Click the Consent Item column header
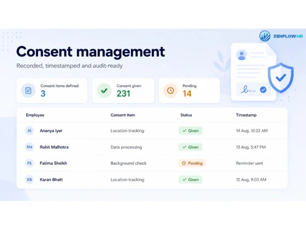 pyautogui.click(x=123, y=115)
